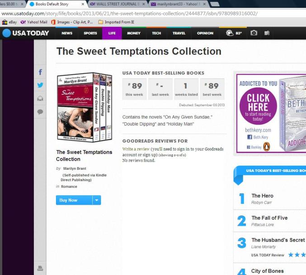This screenshot has height=275, width=306.
Task: Go to the TRAVEL section
Action: pyautogui.click(x=179, y=33)
